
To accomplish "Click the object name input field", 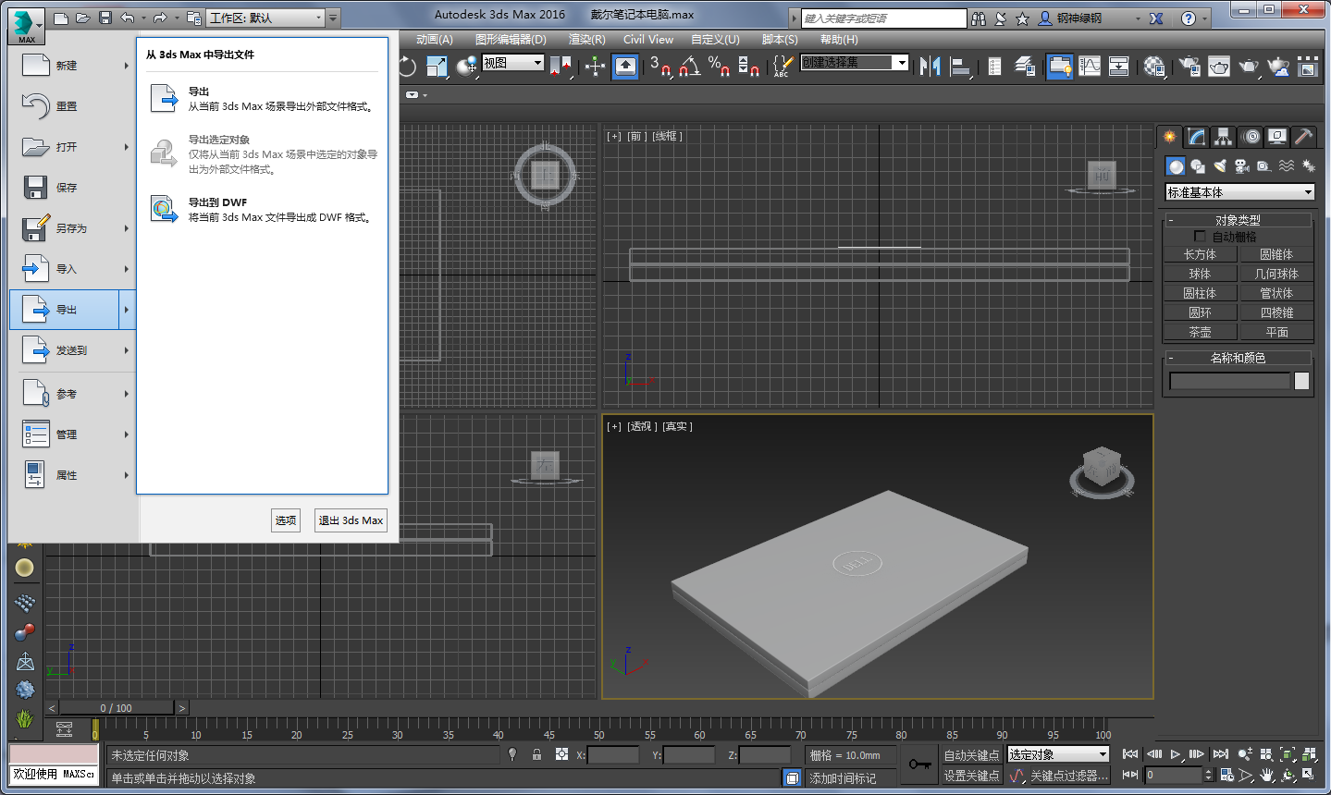I will 1229,381.
